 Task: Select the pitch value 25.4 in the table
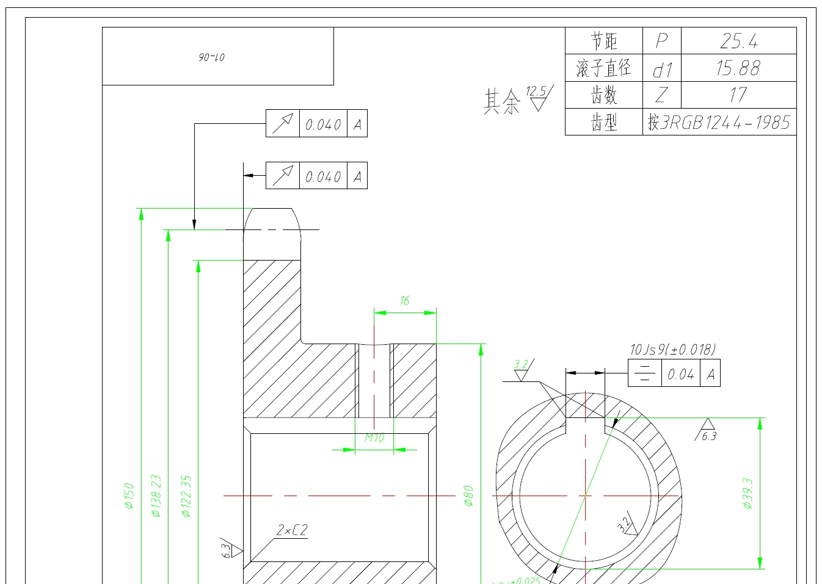pyautogui.click(x=739, y=41)
